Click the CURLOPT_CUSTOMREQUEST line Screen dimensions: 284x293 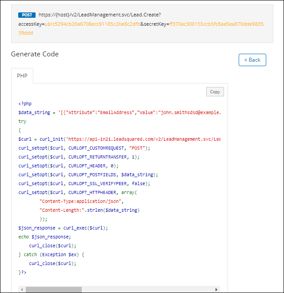(84, 148)
